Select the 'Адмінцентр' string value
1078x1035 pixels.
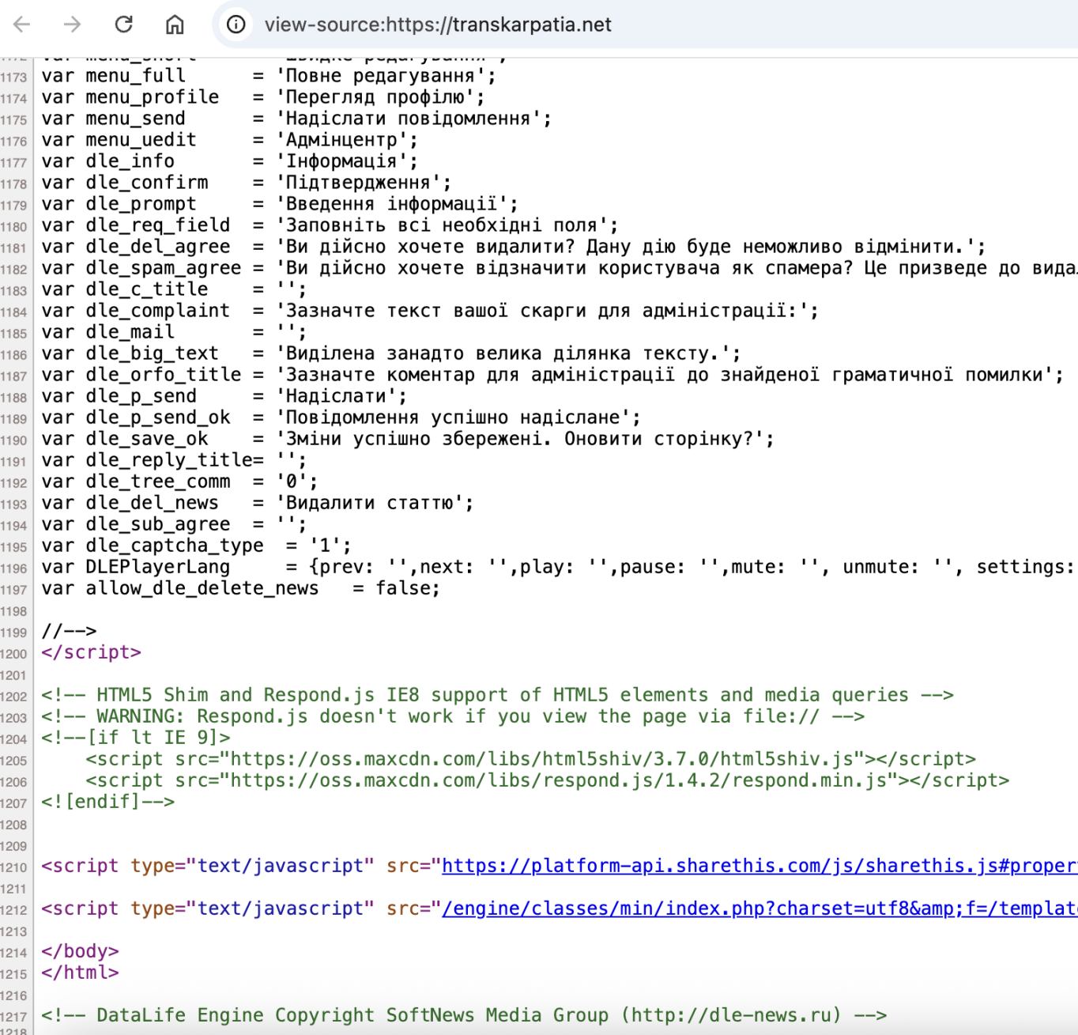tap(341, 140)
